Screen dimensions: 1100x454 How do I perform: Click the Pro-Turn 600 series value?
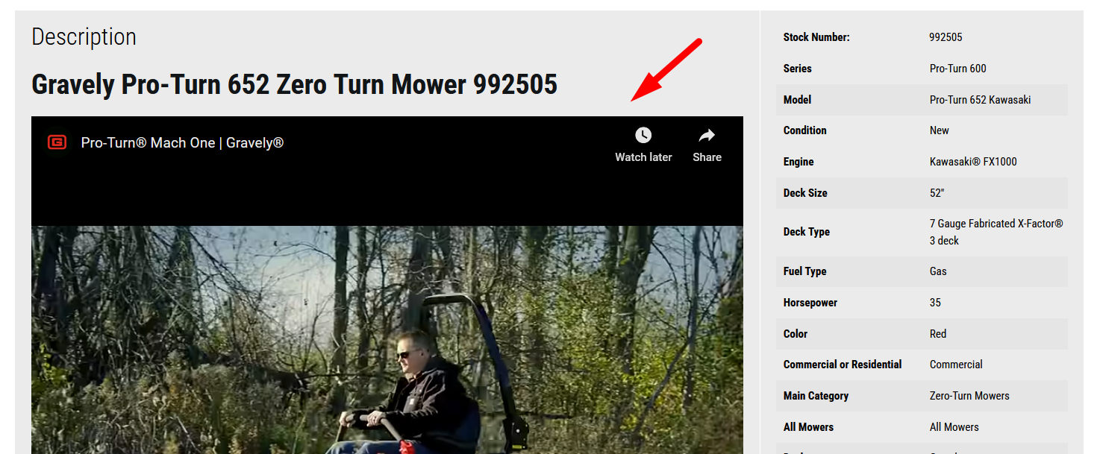[957, 69]
